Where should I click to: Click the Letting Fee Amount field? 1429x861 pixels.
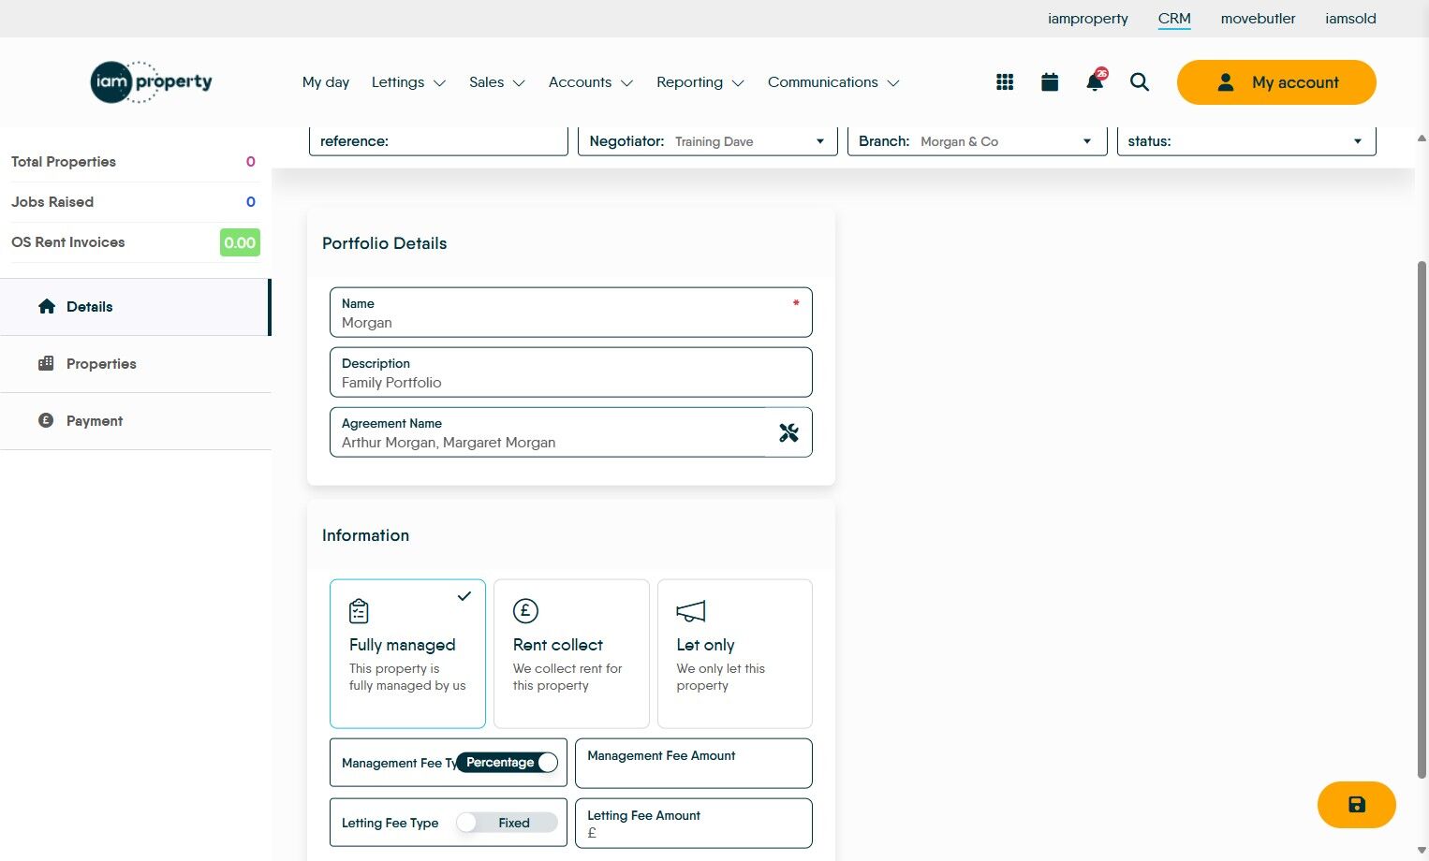(694, 824)
